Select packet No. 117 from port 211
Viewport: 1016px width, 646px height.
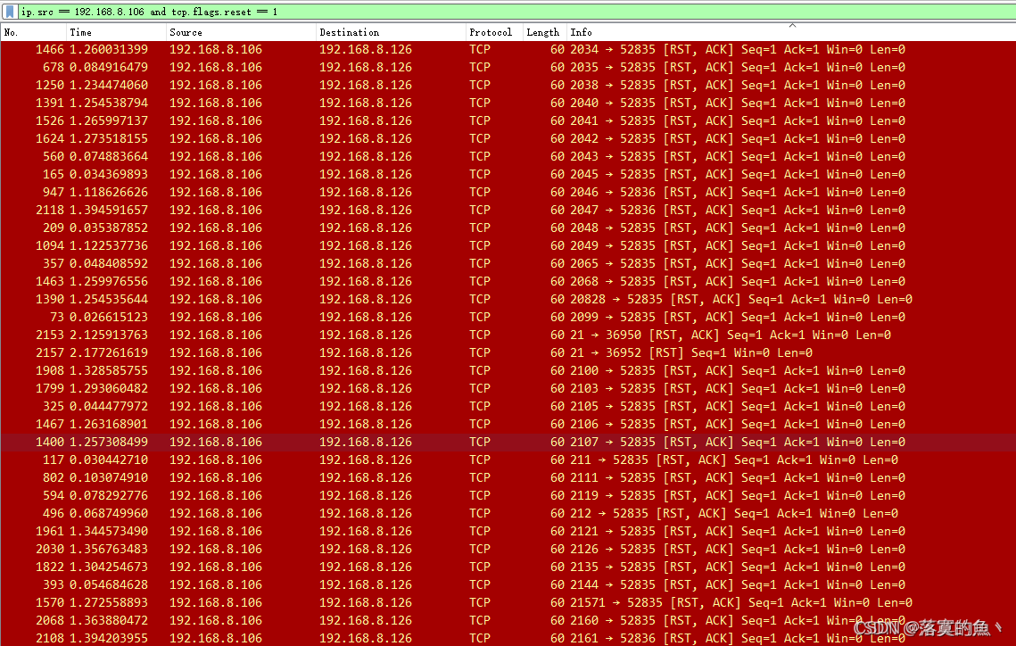508,460
